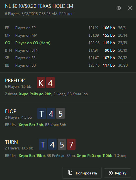Viewport: 136px width, 180px height.
Task: Click the gray 5 card on flop
Action: click(60, 113)
